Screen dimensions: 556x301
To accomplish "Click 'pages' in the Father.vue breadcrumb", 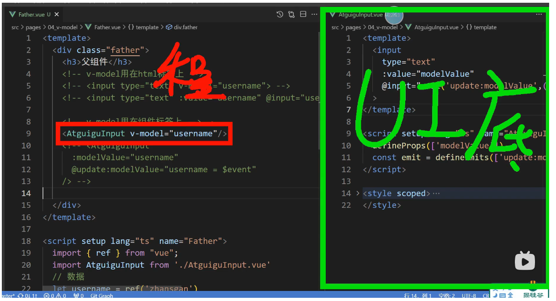I will (33, 27).
